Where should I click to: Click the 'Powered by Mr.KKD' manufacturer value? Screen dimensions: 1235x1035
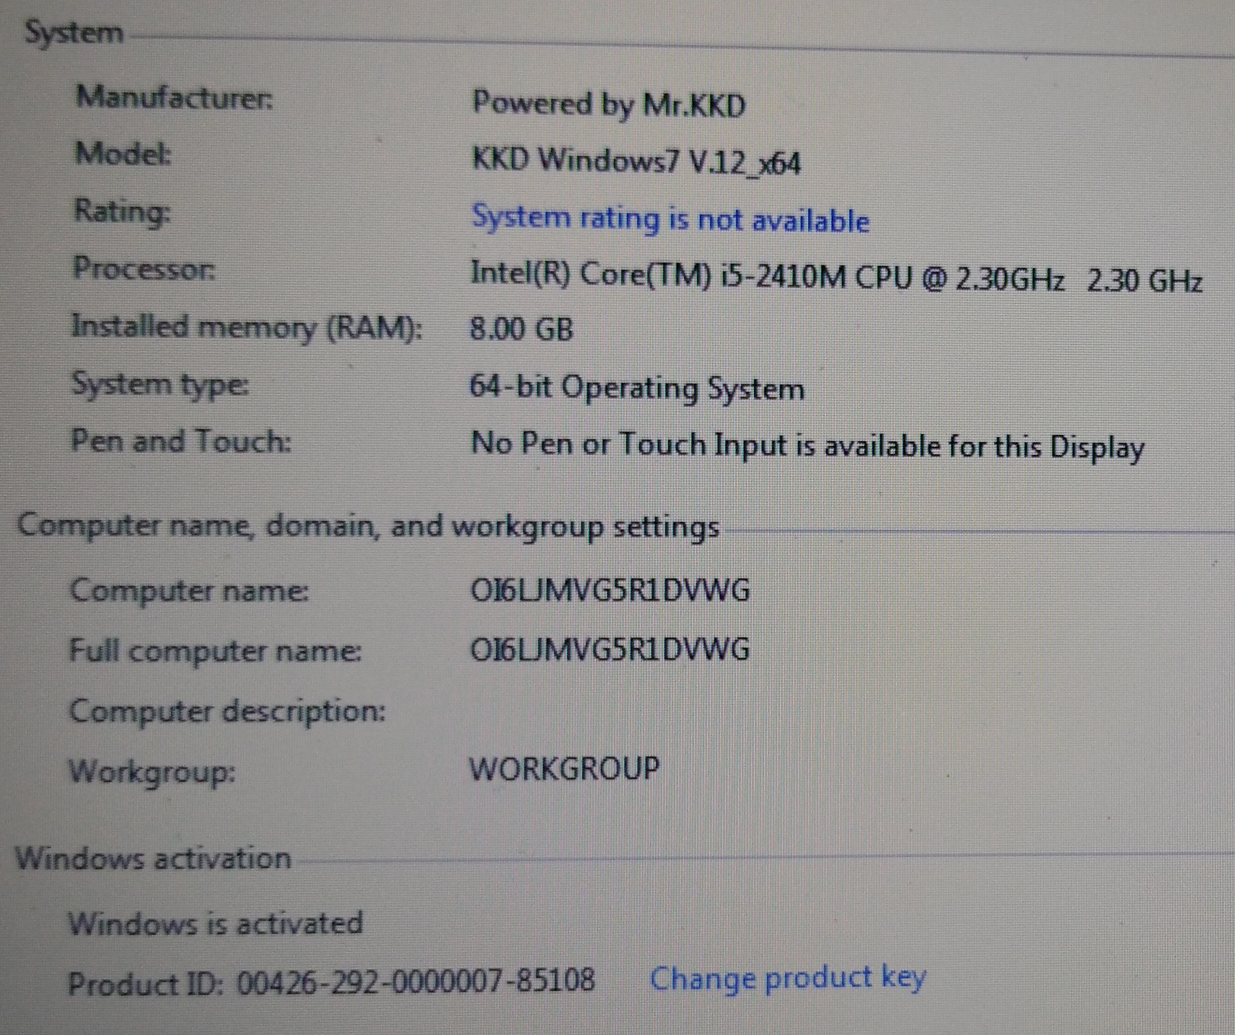coord(609,105)
